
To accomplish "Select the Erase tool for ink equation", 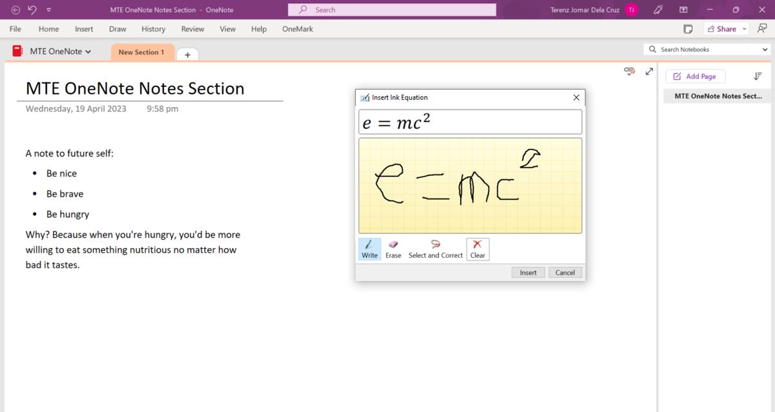I will 393,249.
